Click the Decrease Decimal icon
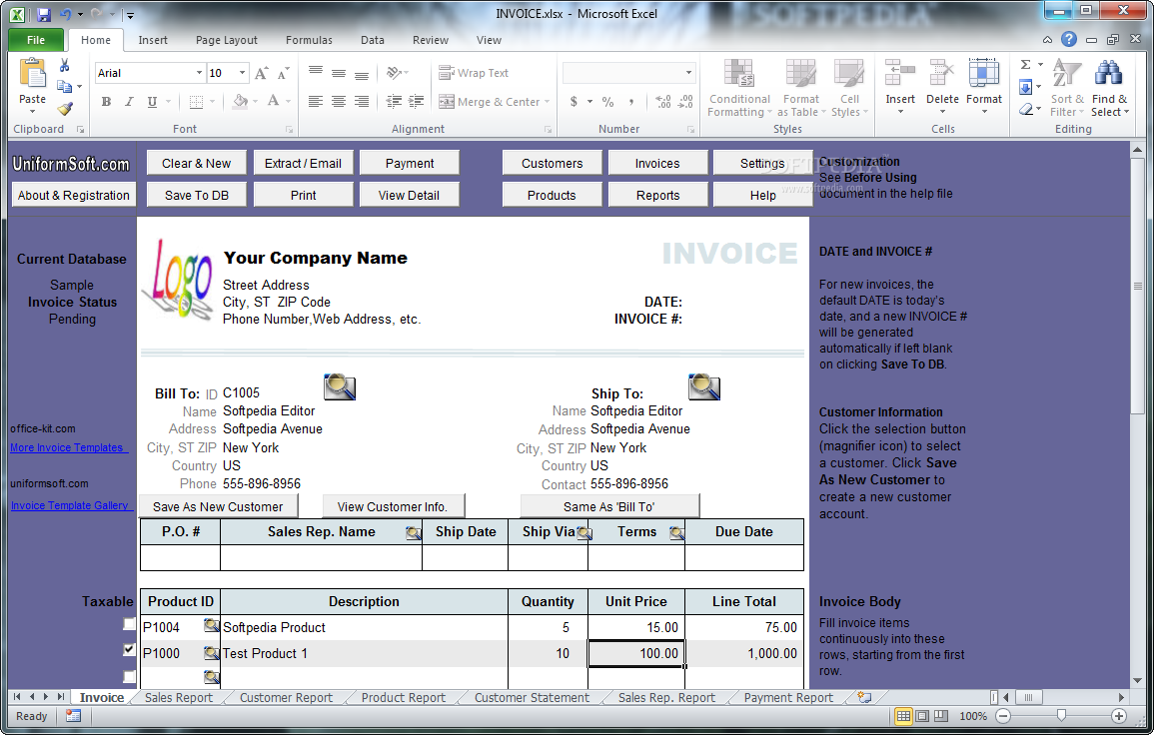This screenshot has width=1154, height=735. [x=686, y=102]
